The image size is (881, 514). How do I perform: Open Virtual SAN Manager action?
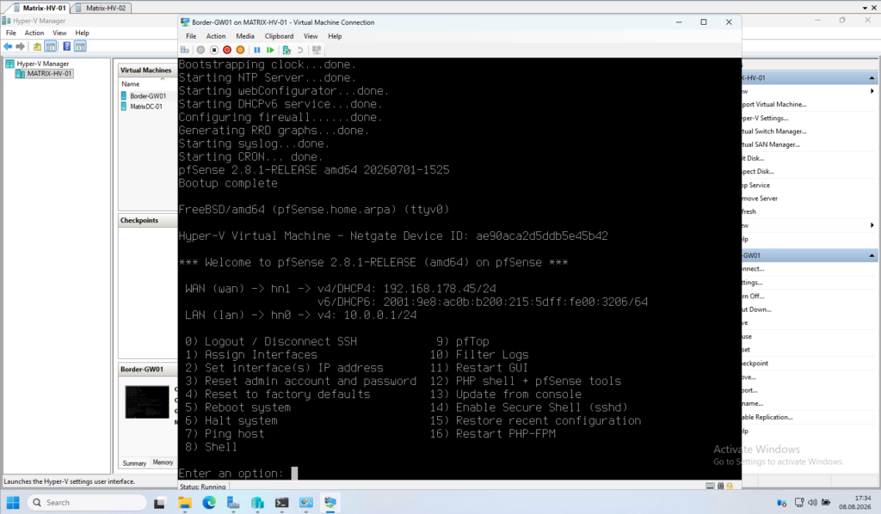(771, 144)
